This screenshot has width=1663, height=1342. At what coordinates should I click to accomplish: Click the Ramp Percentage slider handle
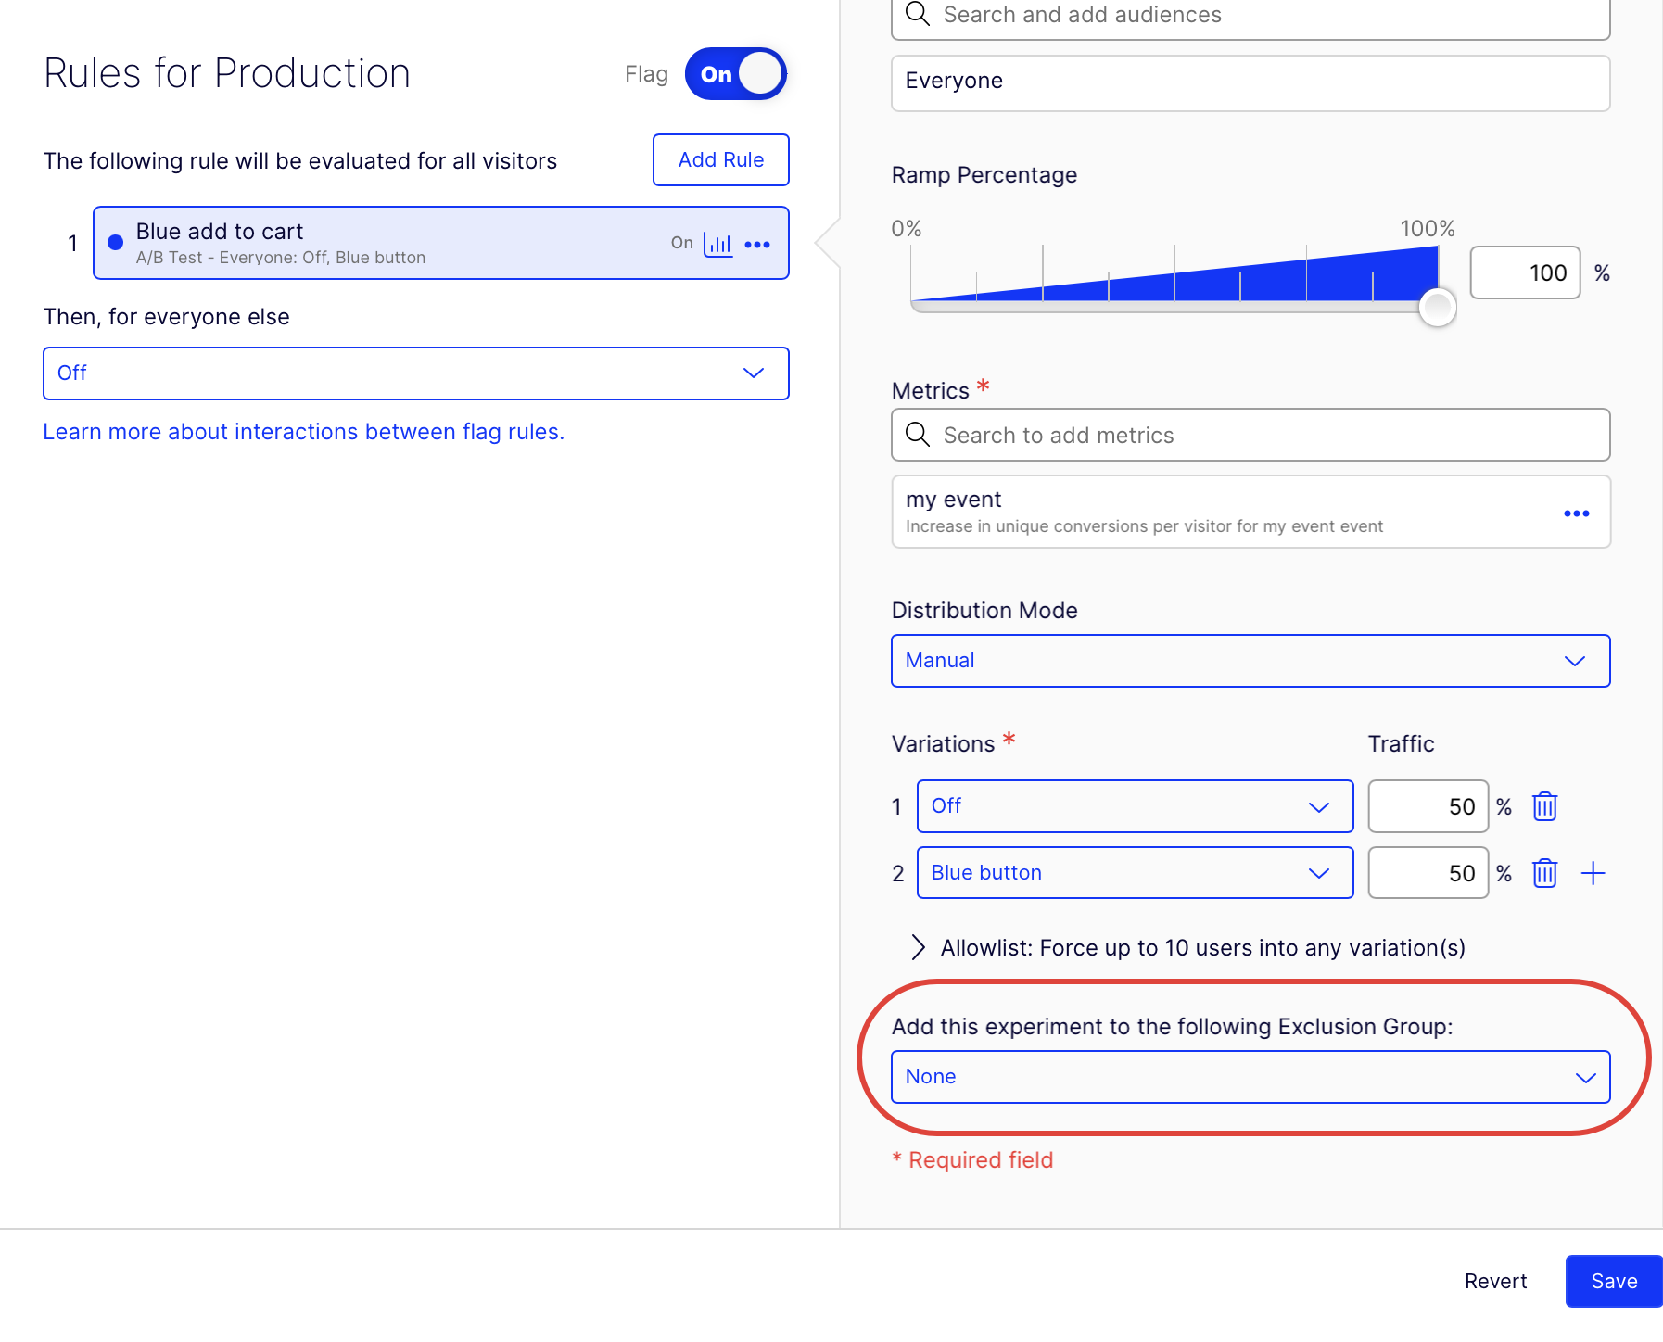1437,307
